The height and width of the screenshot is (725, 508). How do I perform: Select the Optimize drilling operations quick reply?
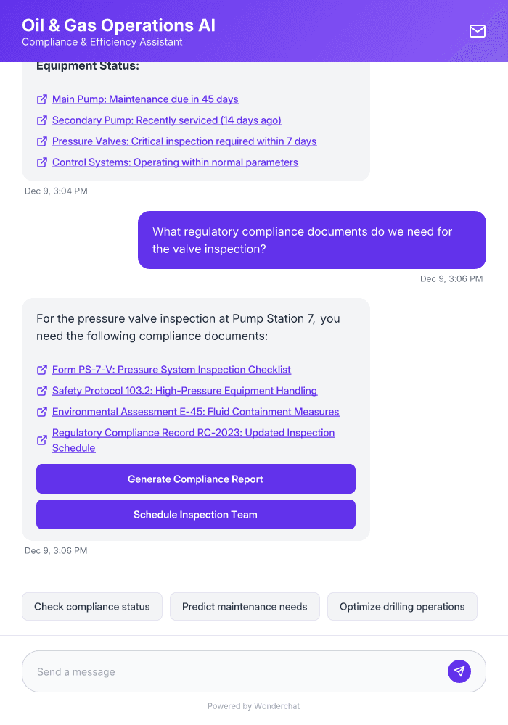tap(402, 606)
